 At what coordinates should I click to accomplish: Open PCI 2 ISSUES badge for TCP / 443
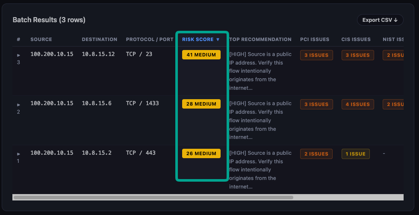[316, 154]
